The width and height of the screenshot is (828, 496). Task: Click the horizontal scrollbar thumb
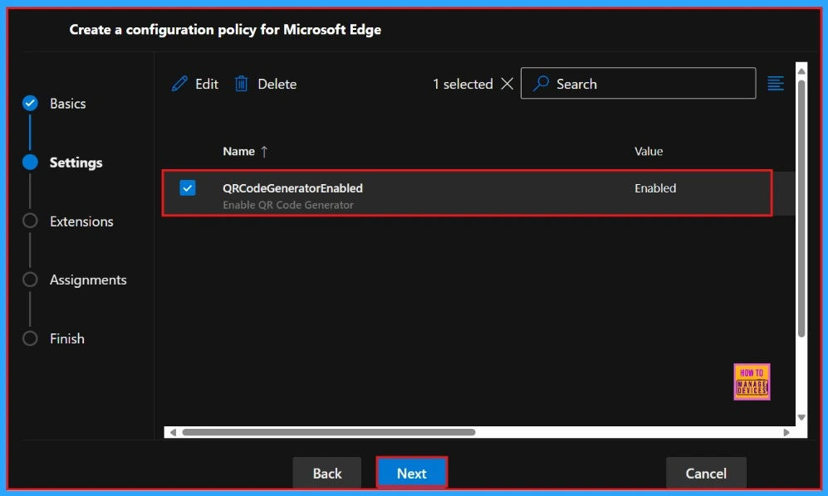click(x=328, y=432)
